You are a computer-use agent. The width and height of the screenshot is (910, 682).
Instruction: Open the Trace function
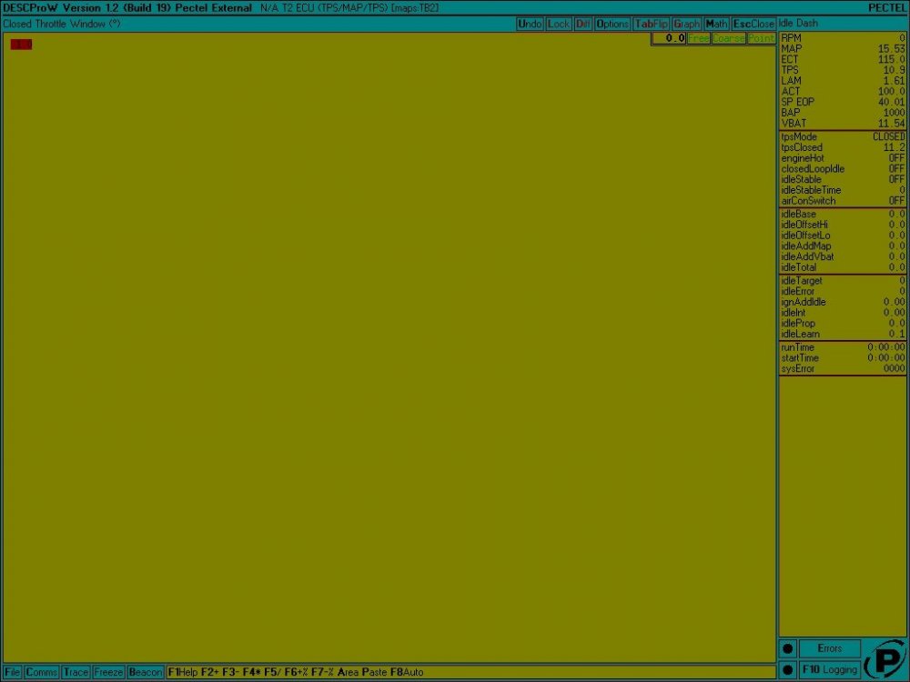76,672
